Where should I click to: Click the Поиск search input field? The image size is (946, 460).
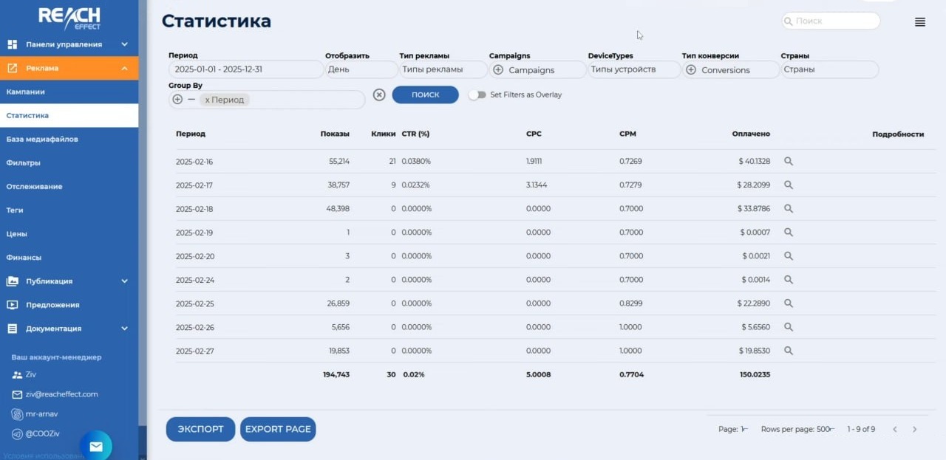831,21
